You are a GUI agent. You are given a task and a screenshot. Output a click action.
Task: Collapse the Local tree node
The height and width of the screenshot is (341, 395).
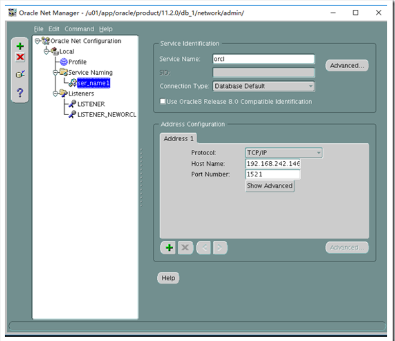pyautogui.click(x=46, y=51)
